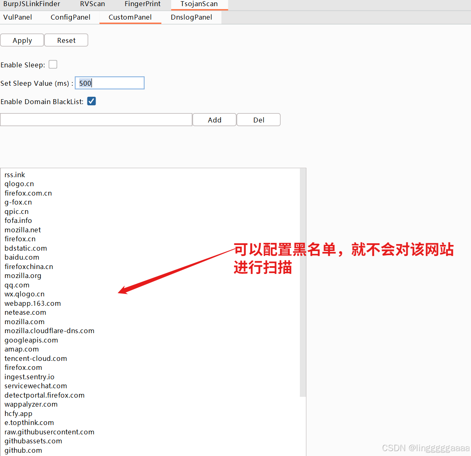Open the RVScan tab
The width and height of the screenshot is (471, 456).
[92, 4]
